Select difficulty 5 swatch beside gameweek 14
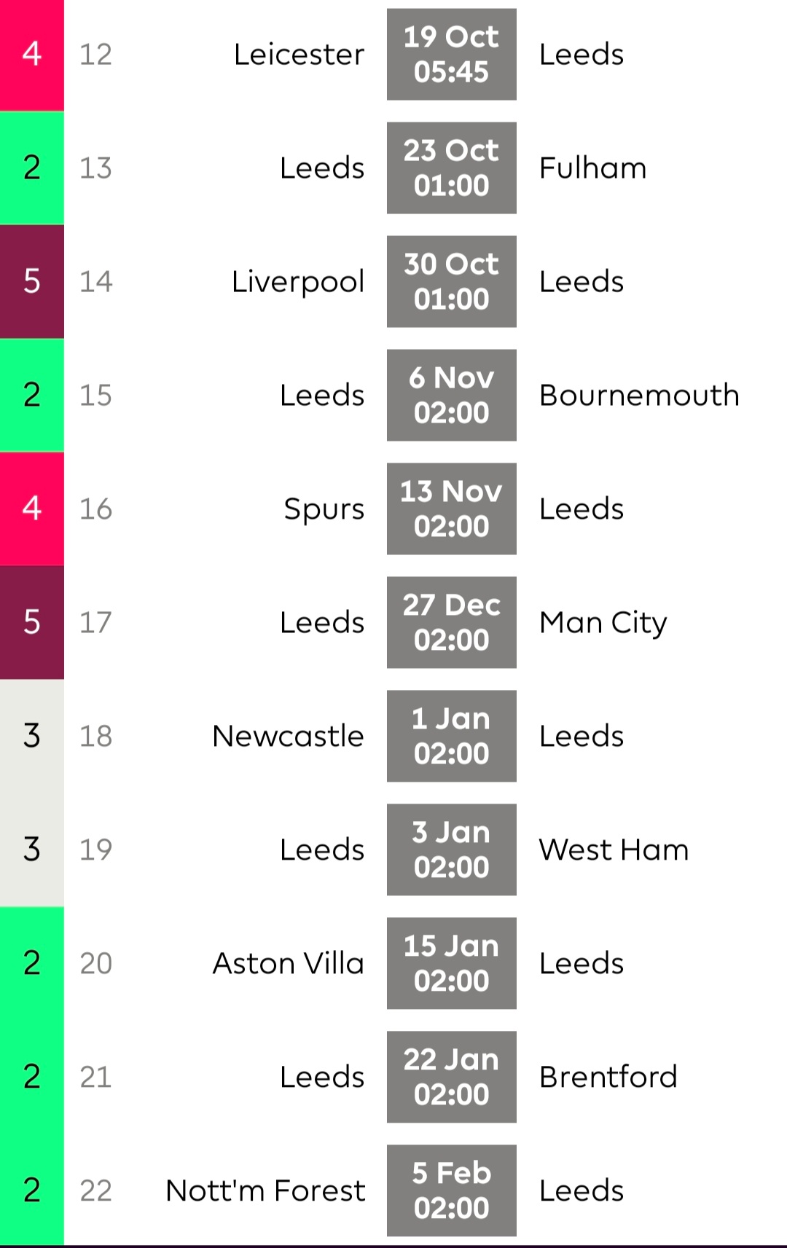Image resolution: width=787 pixels, height=1248 pixels. click(31, 282)
